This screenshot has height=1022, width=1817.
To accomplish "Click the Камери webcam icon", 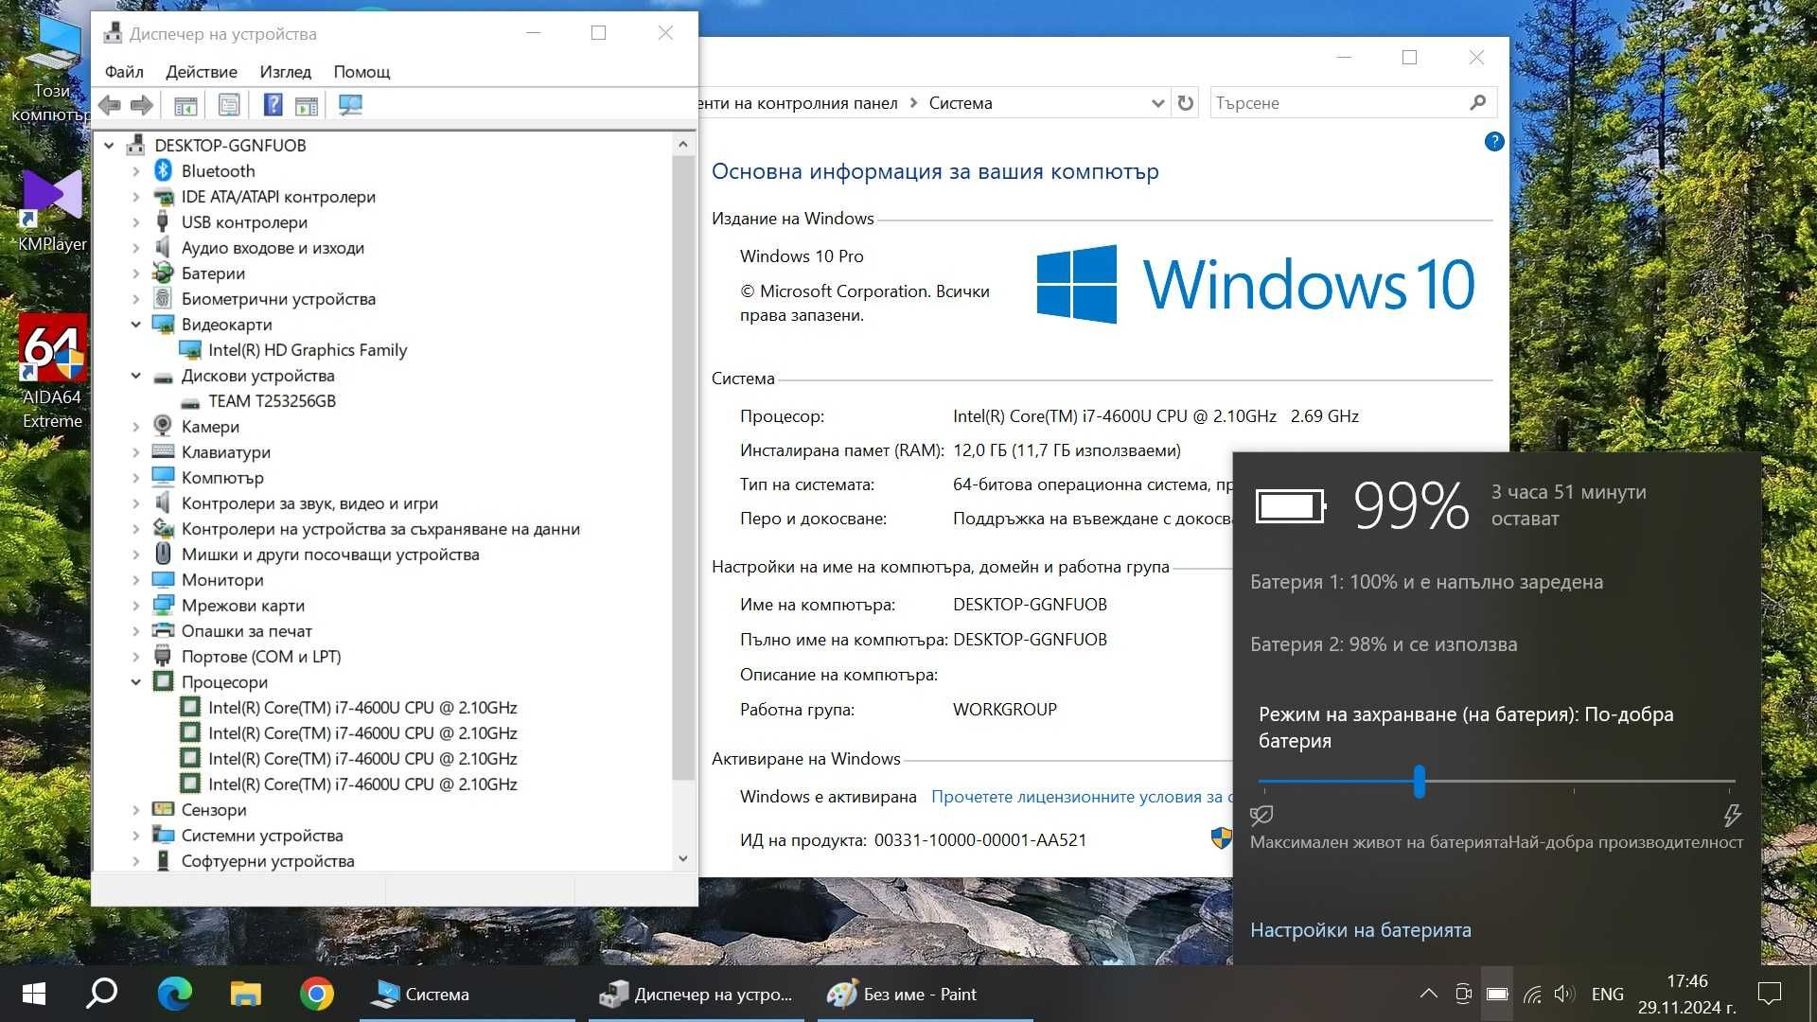I will (x=163, y=426).
